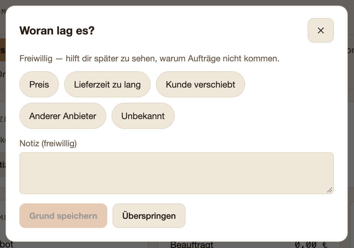This screenshot has height=248, width=354.
Task: Click the text area resize grip icon
Action: (x=330, y=190)
